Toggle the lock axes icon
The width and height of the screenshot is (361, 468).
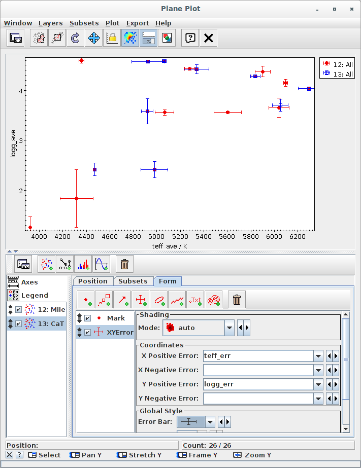point(112,38)
